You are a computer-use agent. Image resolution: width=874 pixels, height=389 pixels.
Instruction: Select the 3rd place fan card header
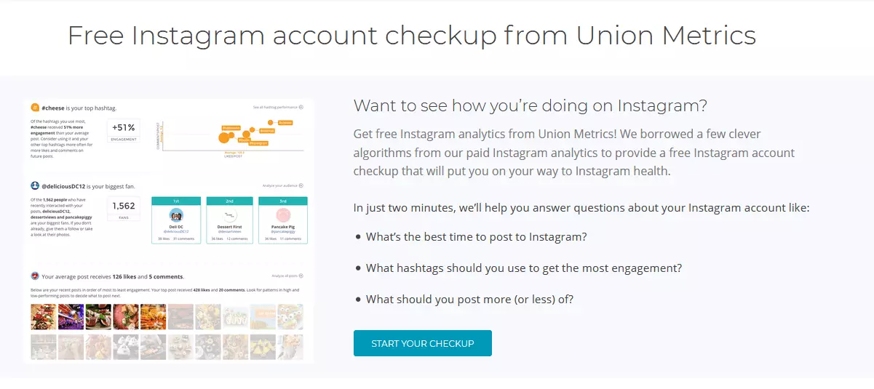tap(285, 200)
